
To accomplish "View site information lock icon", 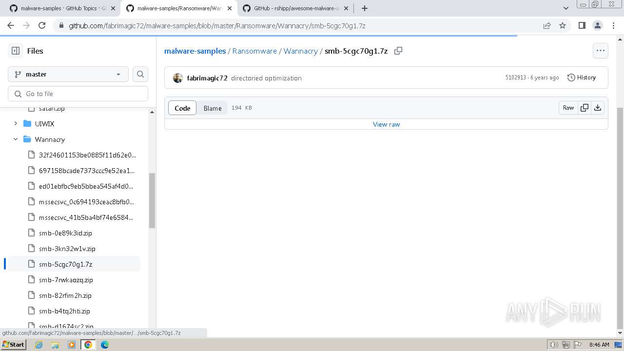I will click(x=61, y=25).
